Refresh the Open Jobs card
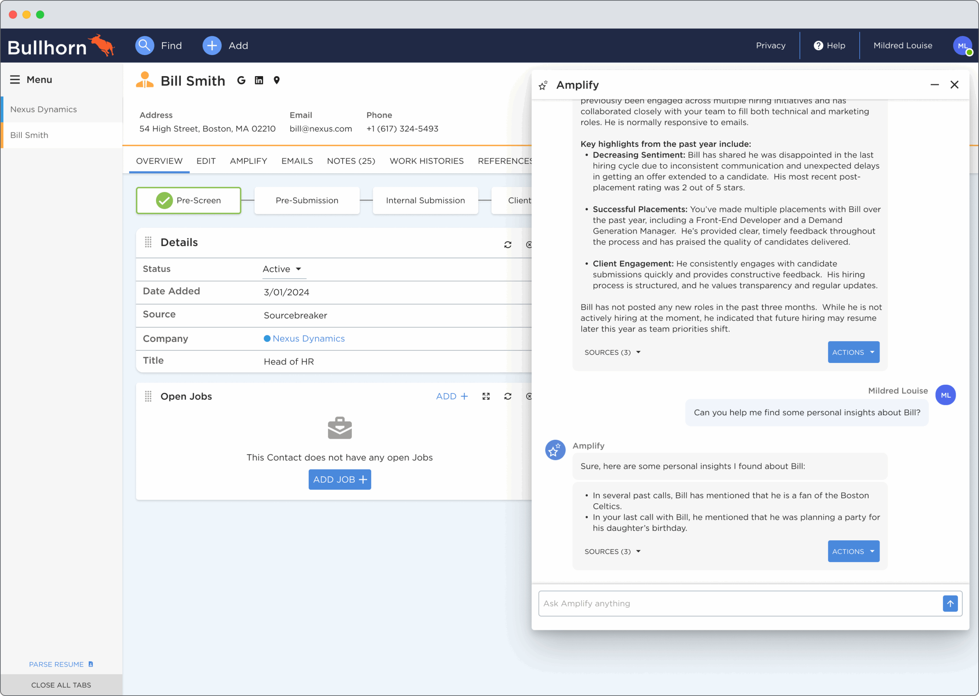The height and width of the screenshot is (696, 979). (x=508, y=396)
